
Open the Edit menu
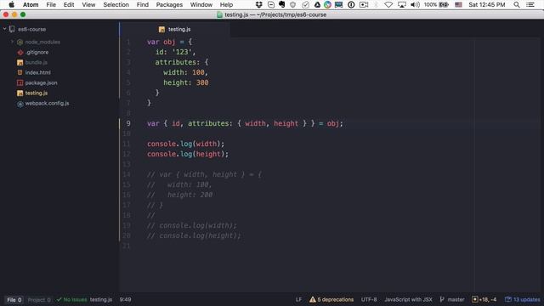[69, 4]
